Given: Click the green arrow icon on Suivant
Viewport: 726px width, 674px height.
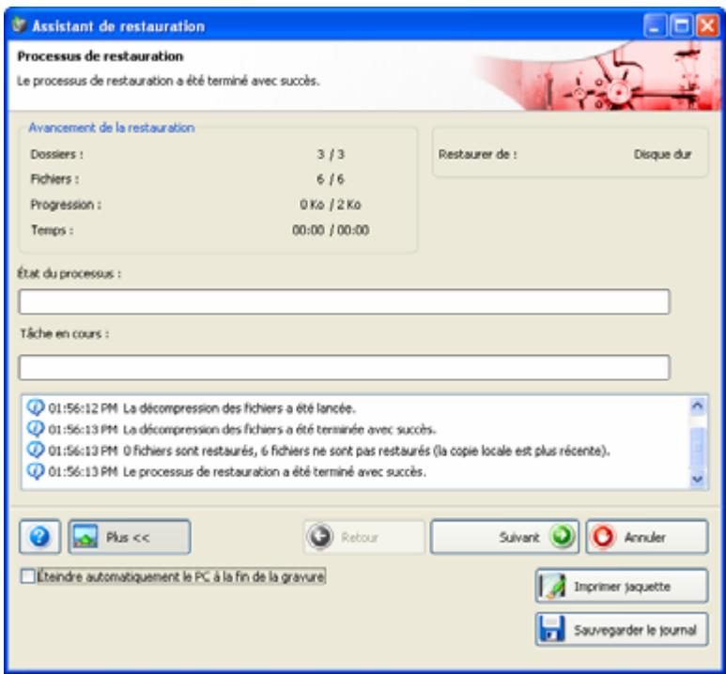Looking at the screenshot, I should click(x=562, y=536).
